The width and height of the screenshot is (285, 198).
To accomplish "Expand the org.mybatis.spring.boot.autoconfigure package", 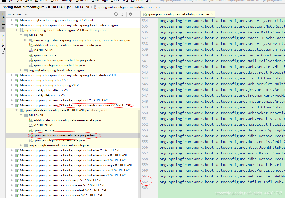I will [x=21, y=70].
